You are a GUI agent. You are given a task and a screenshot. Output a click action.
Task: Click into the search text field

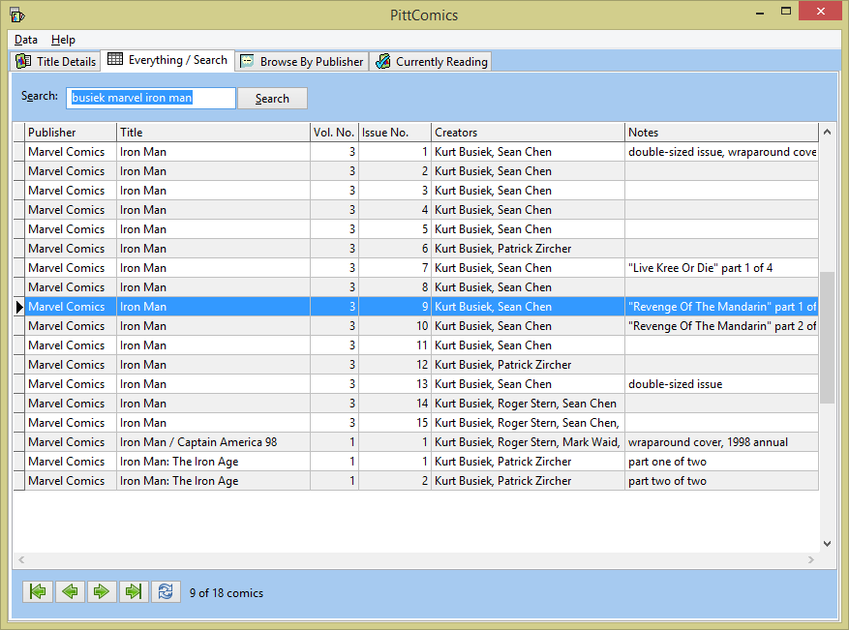pyautogui.click(x=151, y=98)
